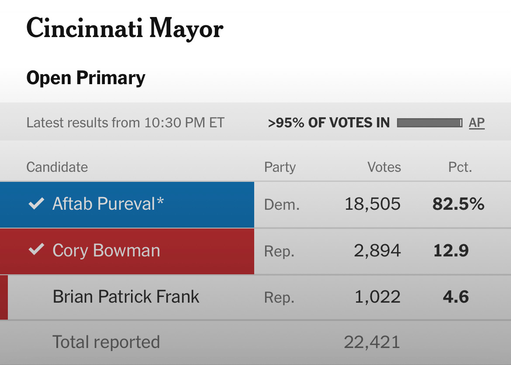The width and height of the screenshot is (511, 365).
Task: Click the 2,894 vote count for Bowman
Action: 377,251
